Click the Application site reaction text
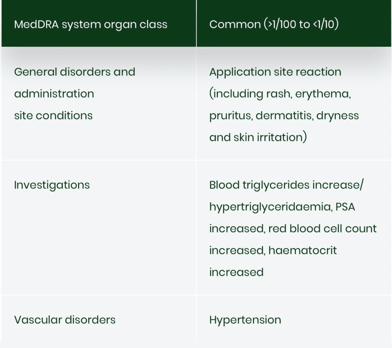The image size is (392, 348). coord(275,72)
